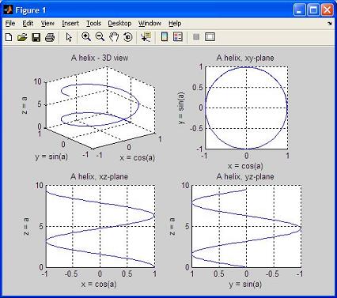Open file using the folder icon
The image size is (337, 298).
(22, 37)
